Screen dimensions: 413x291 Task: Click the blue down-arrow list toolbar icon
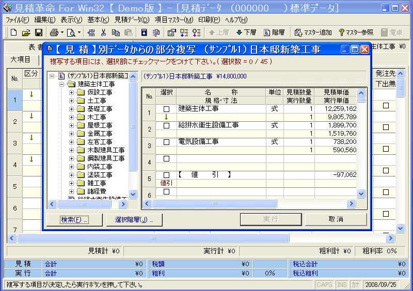point(184,33)
